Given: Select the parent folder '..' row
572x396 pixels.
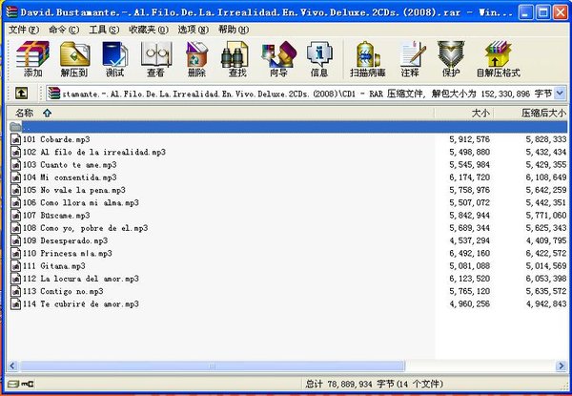Looking at the screenshot, I should [x=288, y=127].
